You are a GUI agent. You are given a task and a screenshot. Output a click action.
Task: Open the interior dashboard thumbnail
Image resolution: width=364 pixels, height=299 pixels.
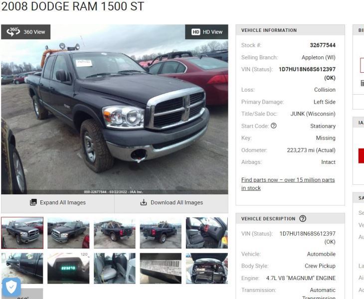click(x=207, y=233)
